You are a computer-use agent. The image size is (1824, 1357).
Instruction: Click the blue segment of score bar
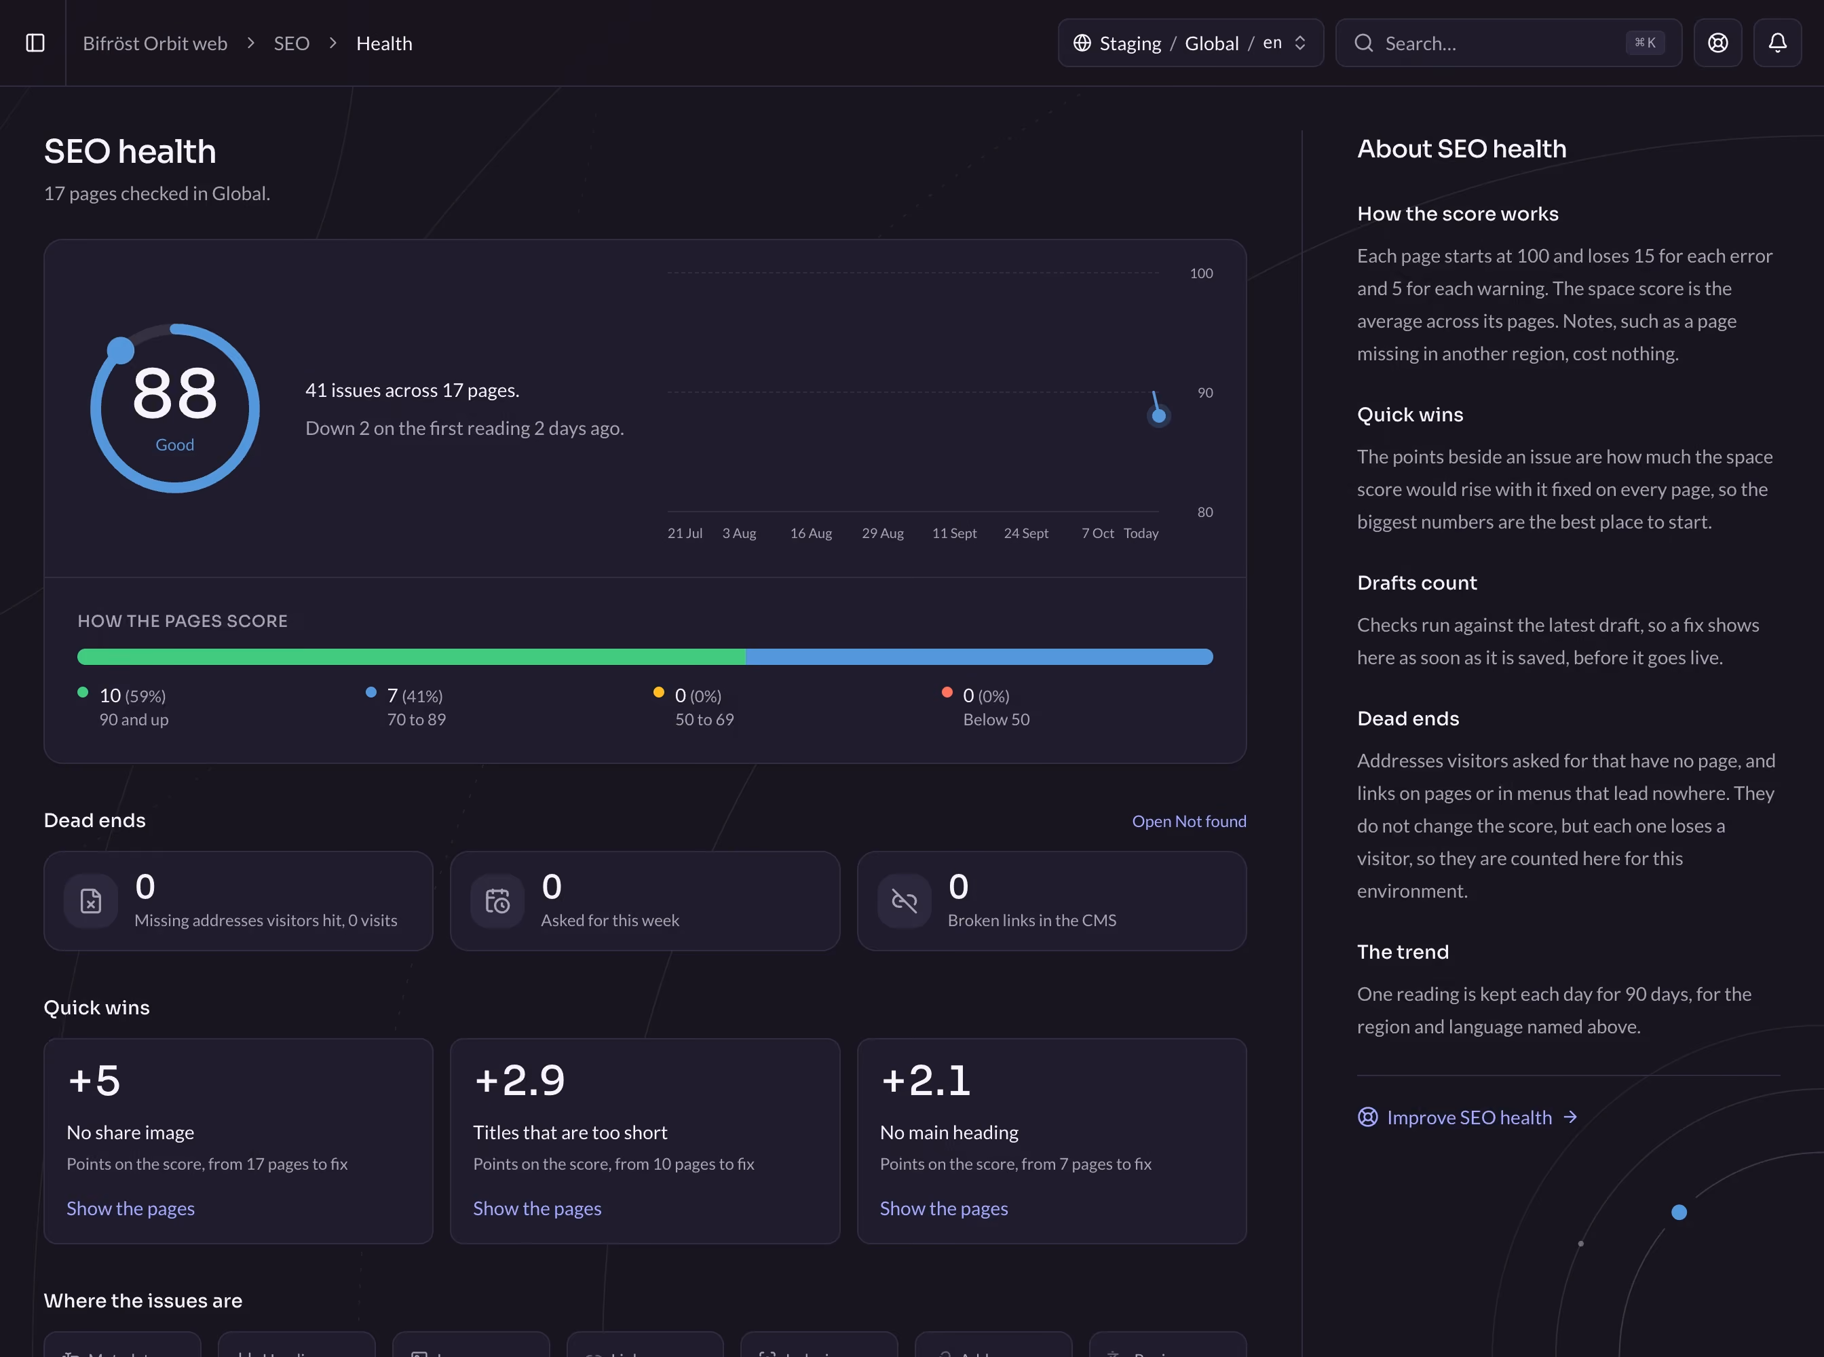click(979, 656)
